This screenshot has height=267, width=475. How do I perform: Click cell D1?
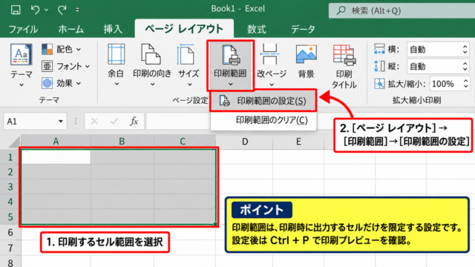click(245, 157)
